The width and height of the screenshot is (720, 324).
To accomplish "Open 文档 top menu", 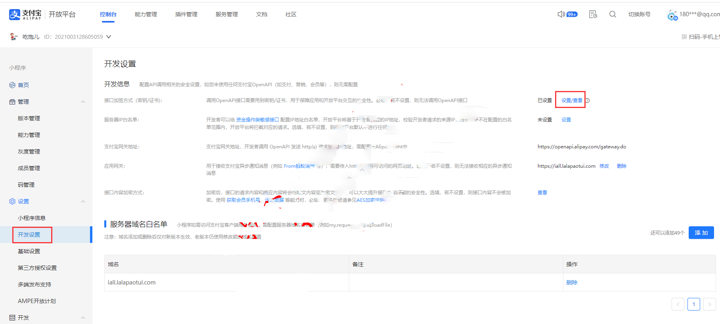I will pyautogui.click(x=262, y=14).
